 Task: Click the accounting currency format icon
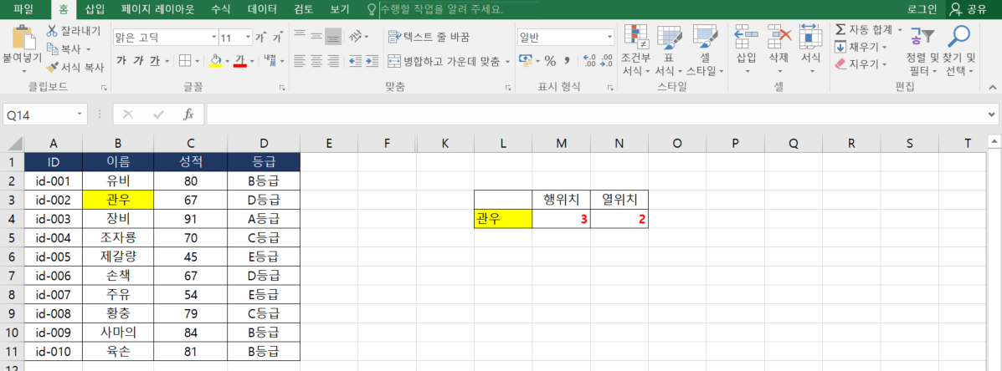[x=526, y=61]
